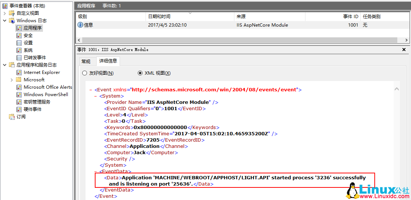This screenshot has height=200, width=411.
Task: Click the schemas.microsoft.com xmlns URL text
Action: pos(214,90)
